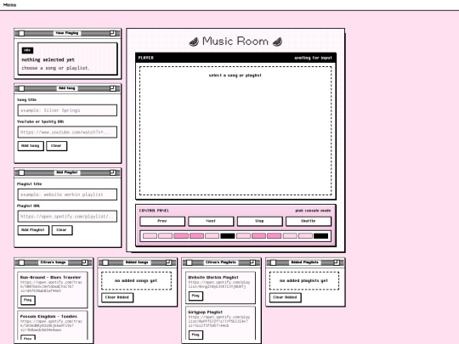Focus the Song title input field

pos(67,110)
